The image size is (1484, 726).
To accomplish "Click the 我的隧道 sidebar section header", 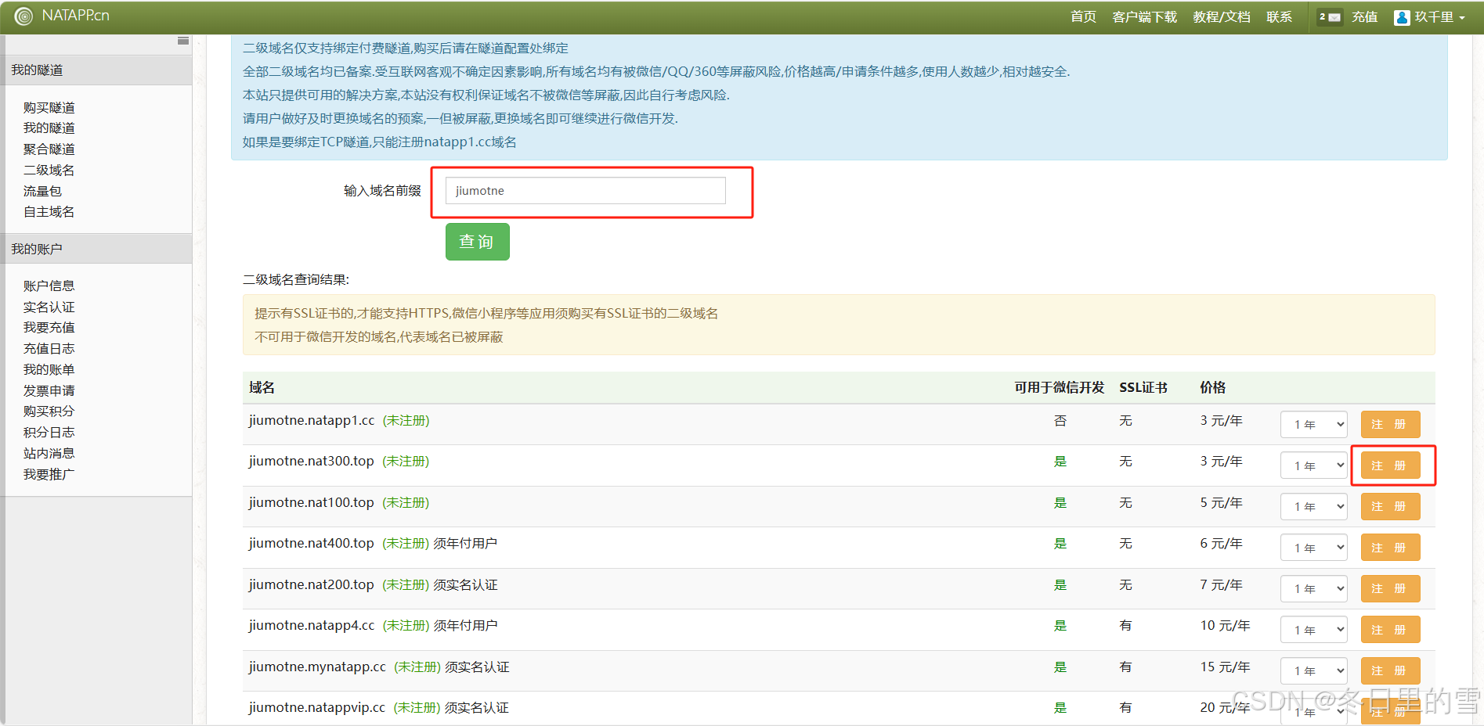I will pos(98,70).
